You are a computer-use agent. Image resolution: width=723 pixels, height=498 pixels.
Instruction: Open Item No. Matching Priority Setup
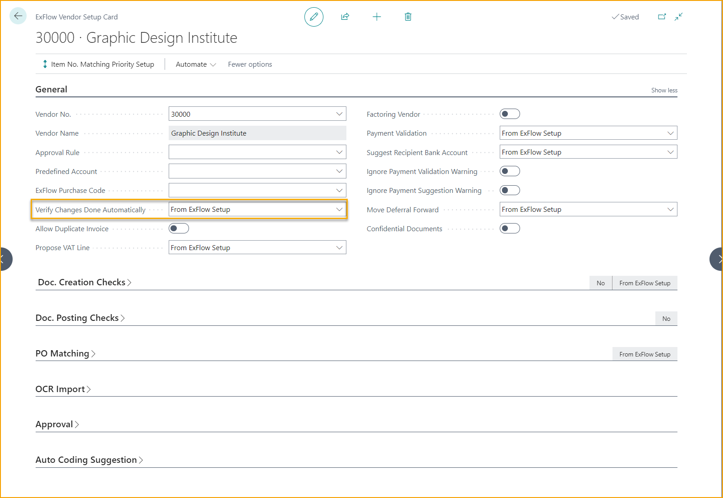pos(98,64)
